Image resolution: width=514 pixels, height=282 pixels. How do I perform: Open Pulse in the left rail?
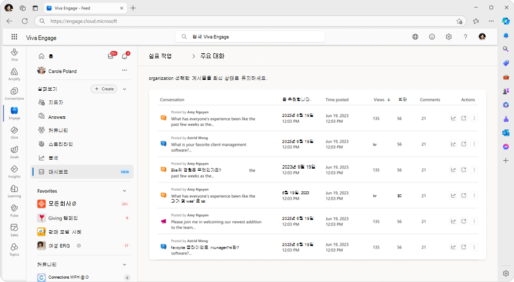click(x=14, y=211)
